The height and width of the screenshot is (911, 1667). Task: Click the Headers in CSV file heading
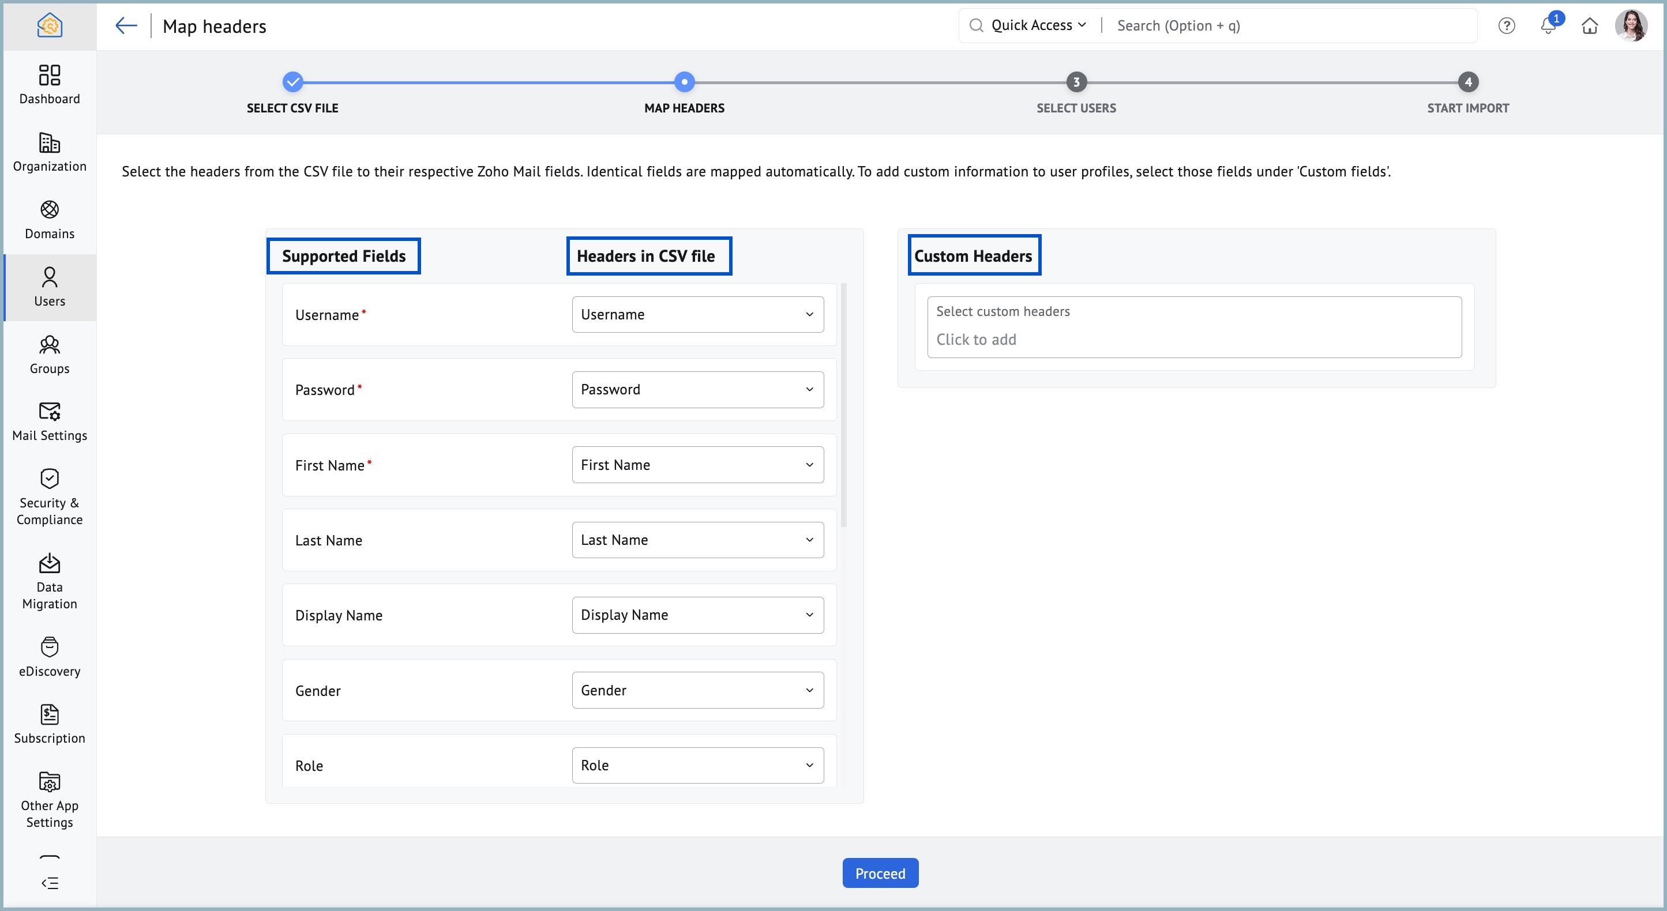pyautogui.click(x=646, y=256)
